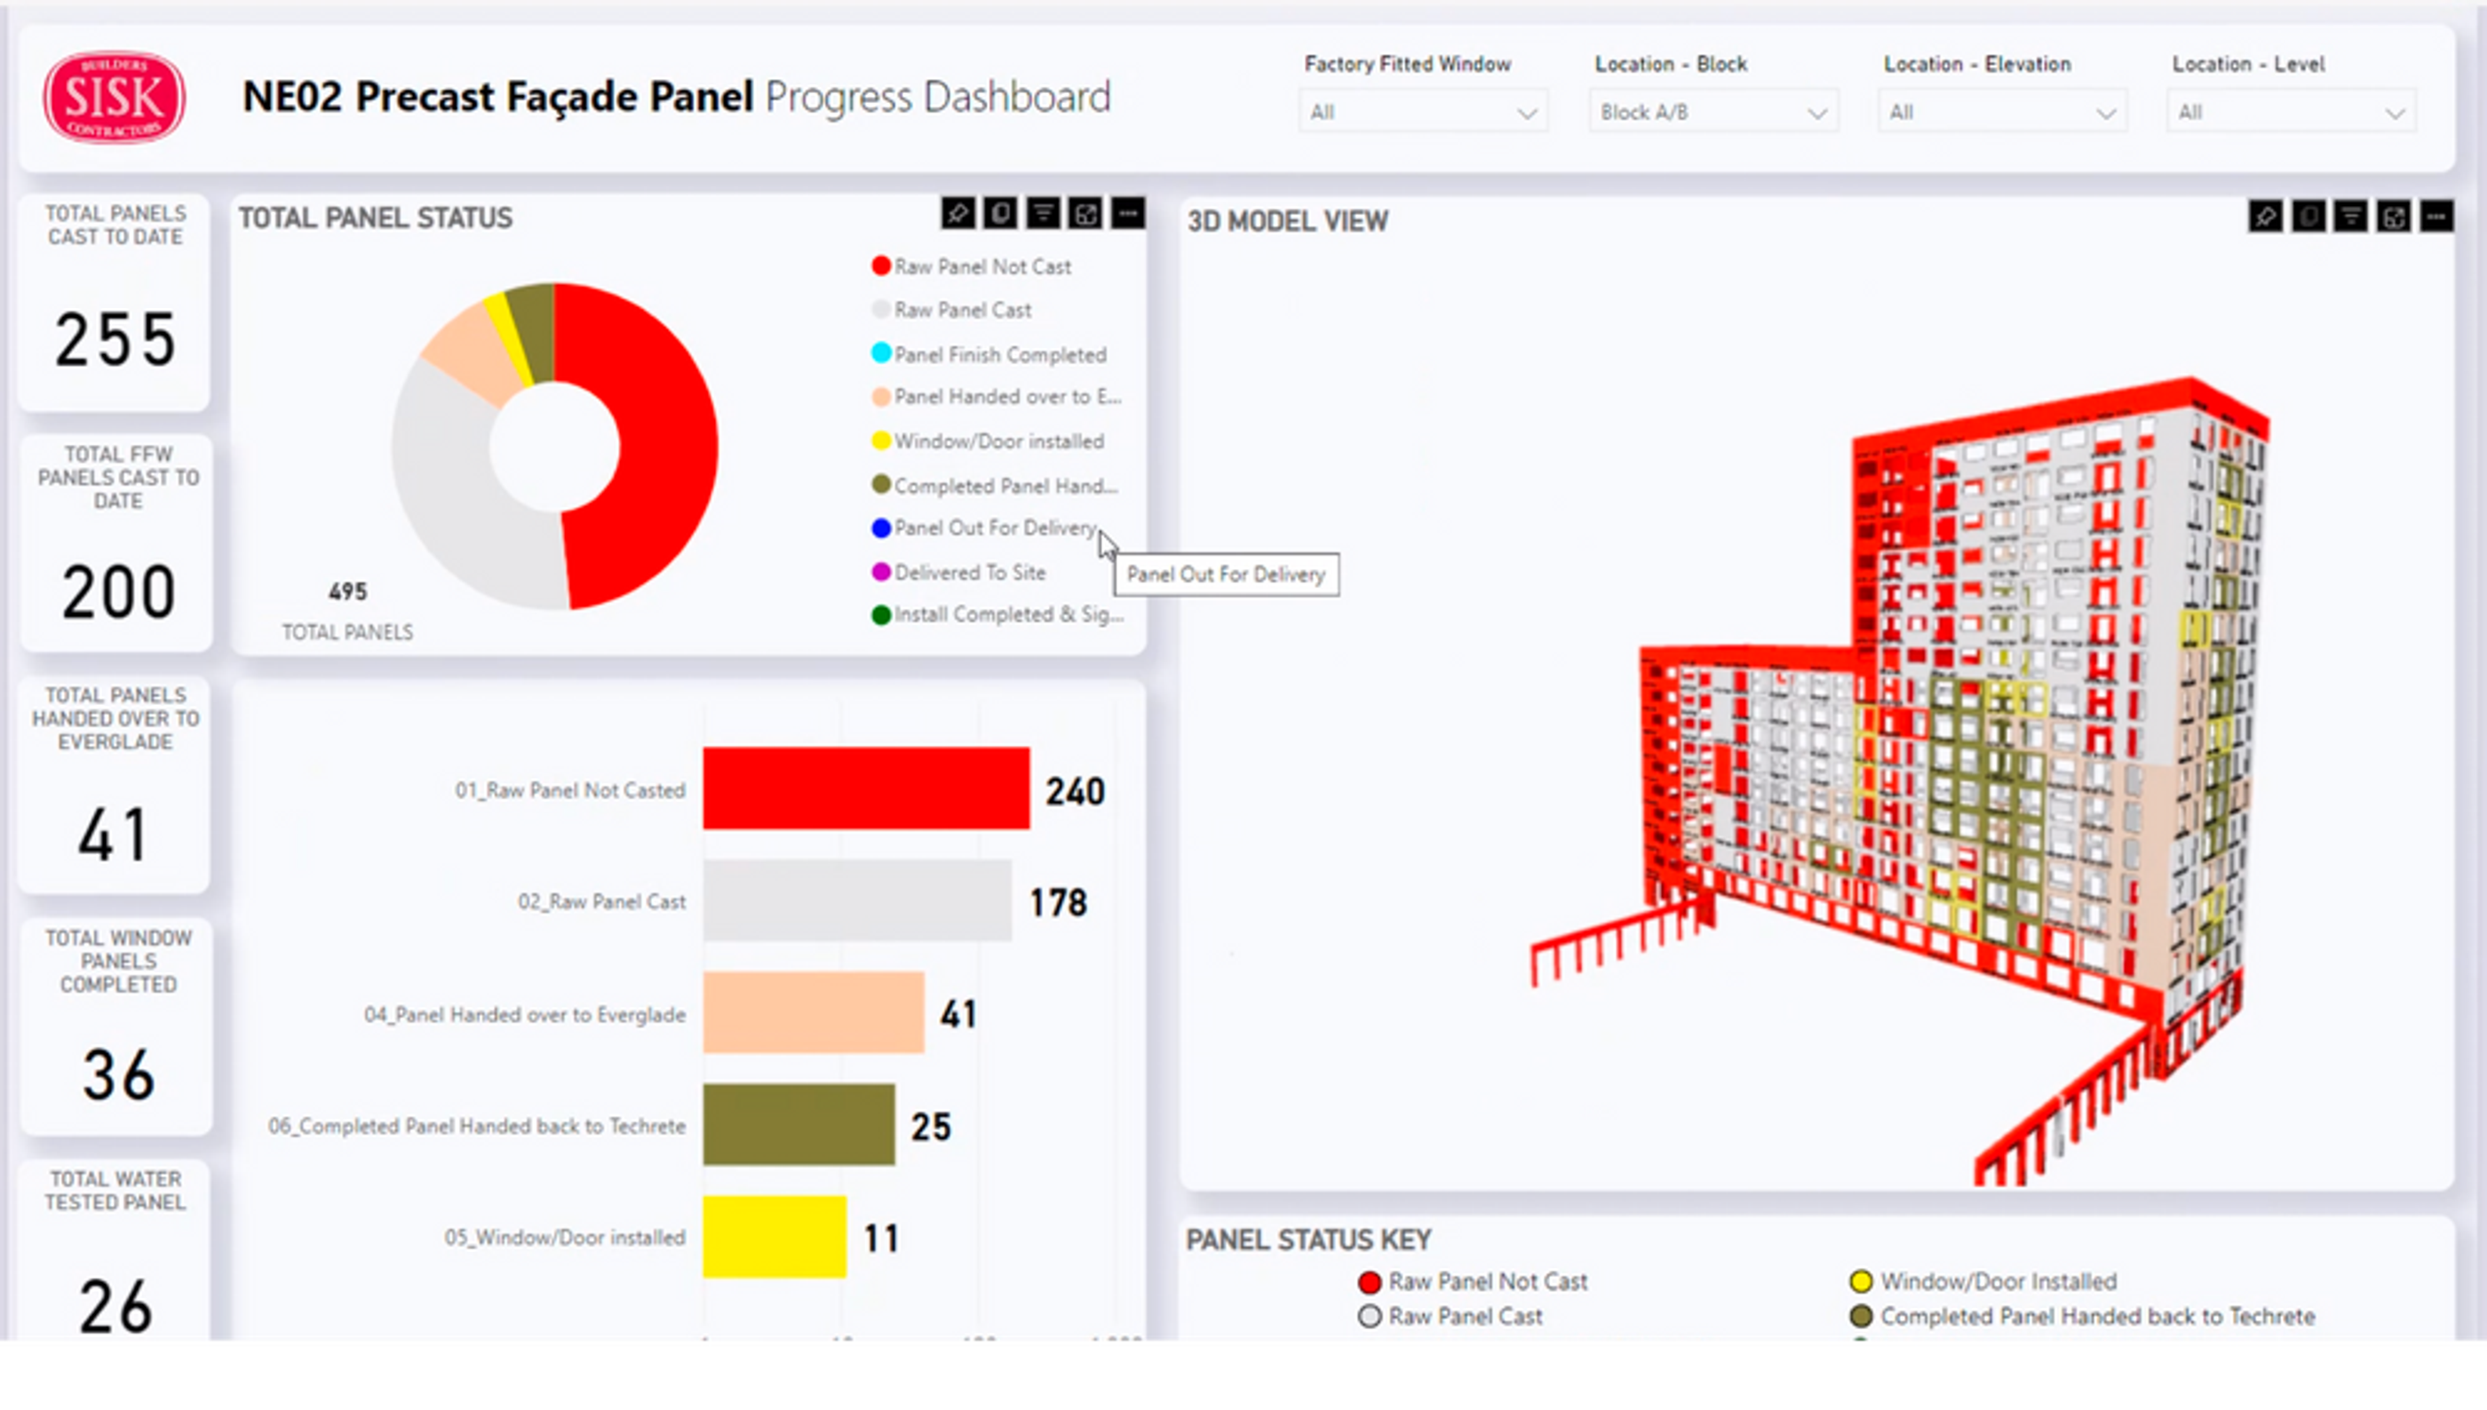Pin the Total Panel Status visual
This screenshot has width=2487, height=1410.
pos(957,213)
